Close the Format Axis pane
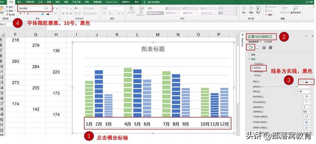This screenshot has height=144, width=316. pyautogui.click(x=313, y=36)
